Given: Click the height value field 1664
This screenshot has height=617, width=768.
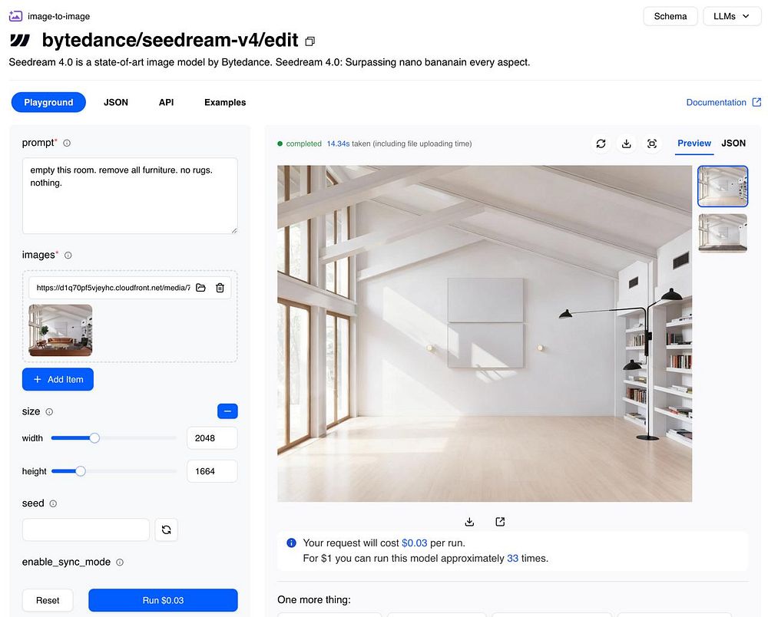Looking at the screenshot, I should (212, 471).
